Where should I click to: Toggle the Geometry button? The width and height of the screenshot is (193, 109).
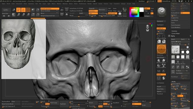coord(93,11)
